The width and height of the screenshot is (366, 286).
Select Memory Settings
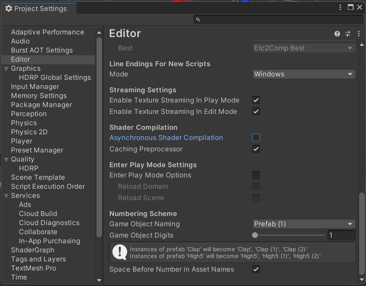tap(39, 96)
